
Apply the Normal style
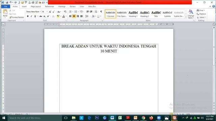tap(110, 14)
